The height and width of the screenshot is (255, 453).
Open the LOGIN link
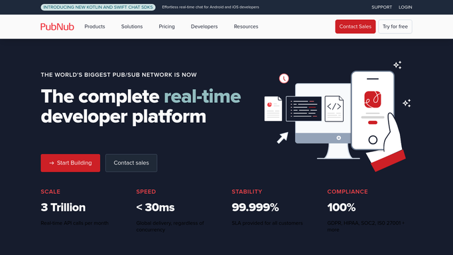(x=405, y=7)
